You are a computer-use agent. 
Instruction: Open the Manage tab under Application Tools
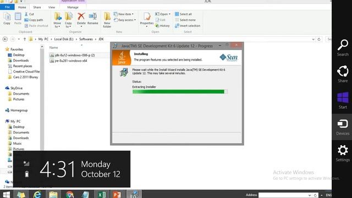click(73, 7)
